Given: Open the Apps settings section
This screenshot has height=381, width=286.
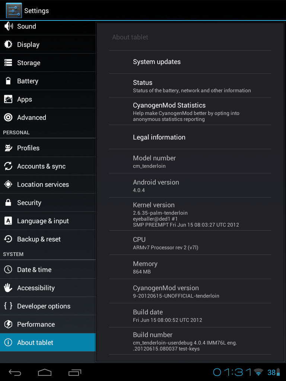Looking at the screenshot, I should pos(48,99).
